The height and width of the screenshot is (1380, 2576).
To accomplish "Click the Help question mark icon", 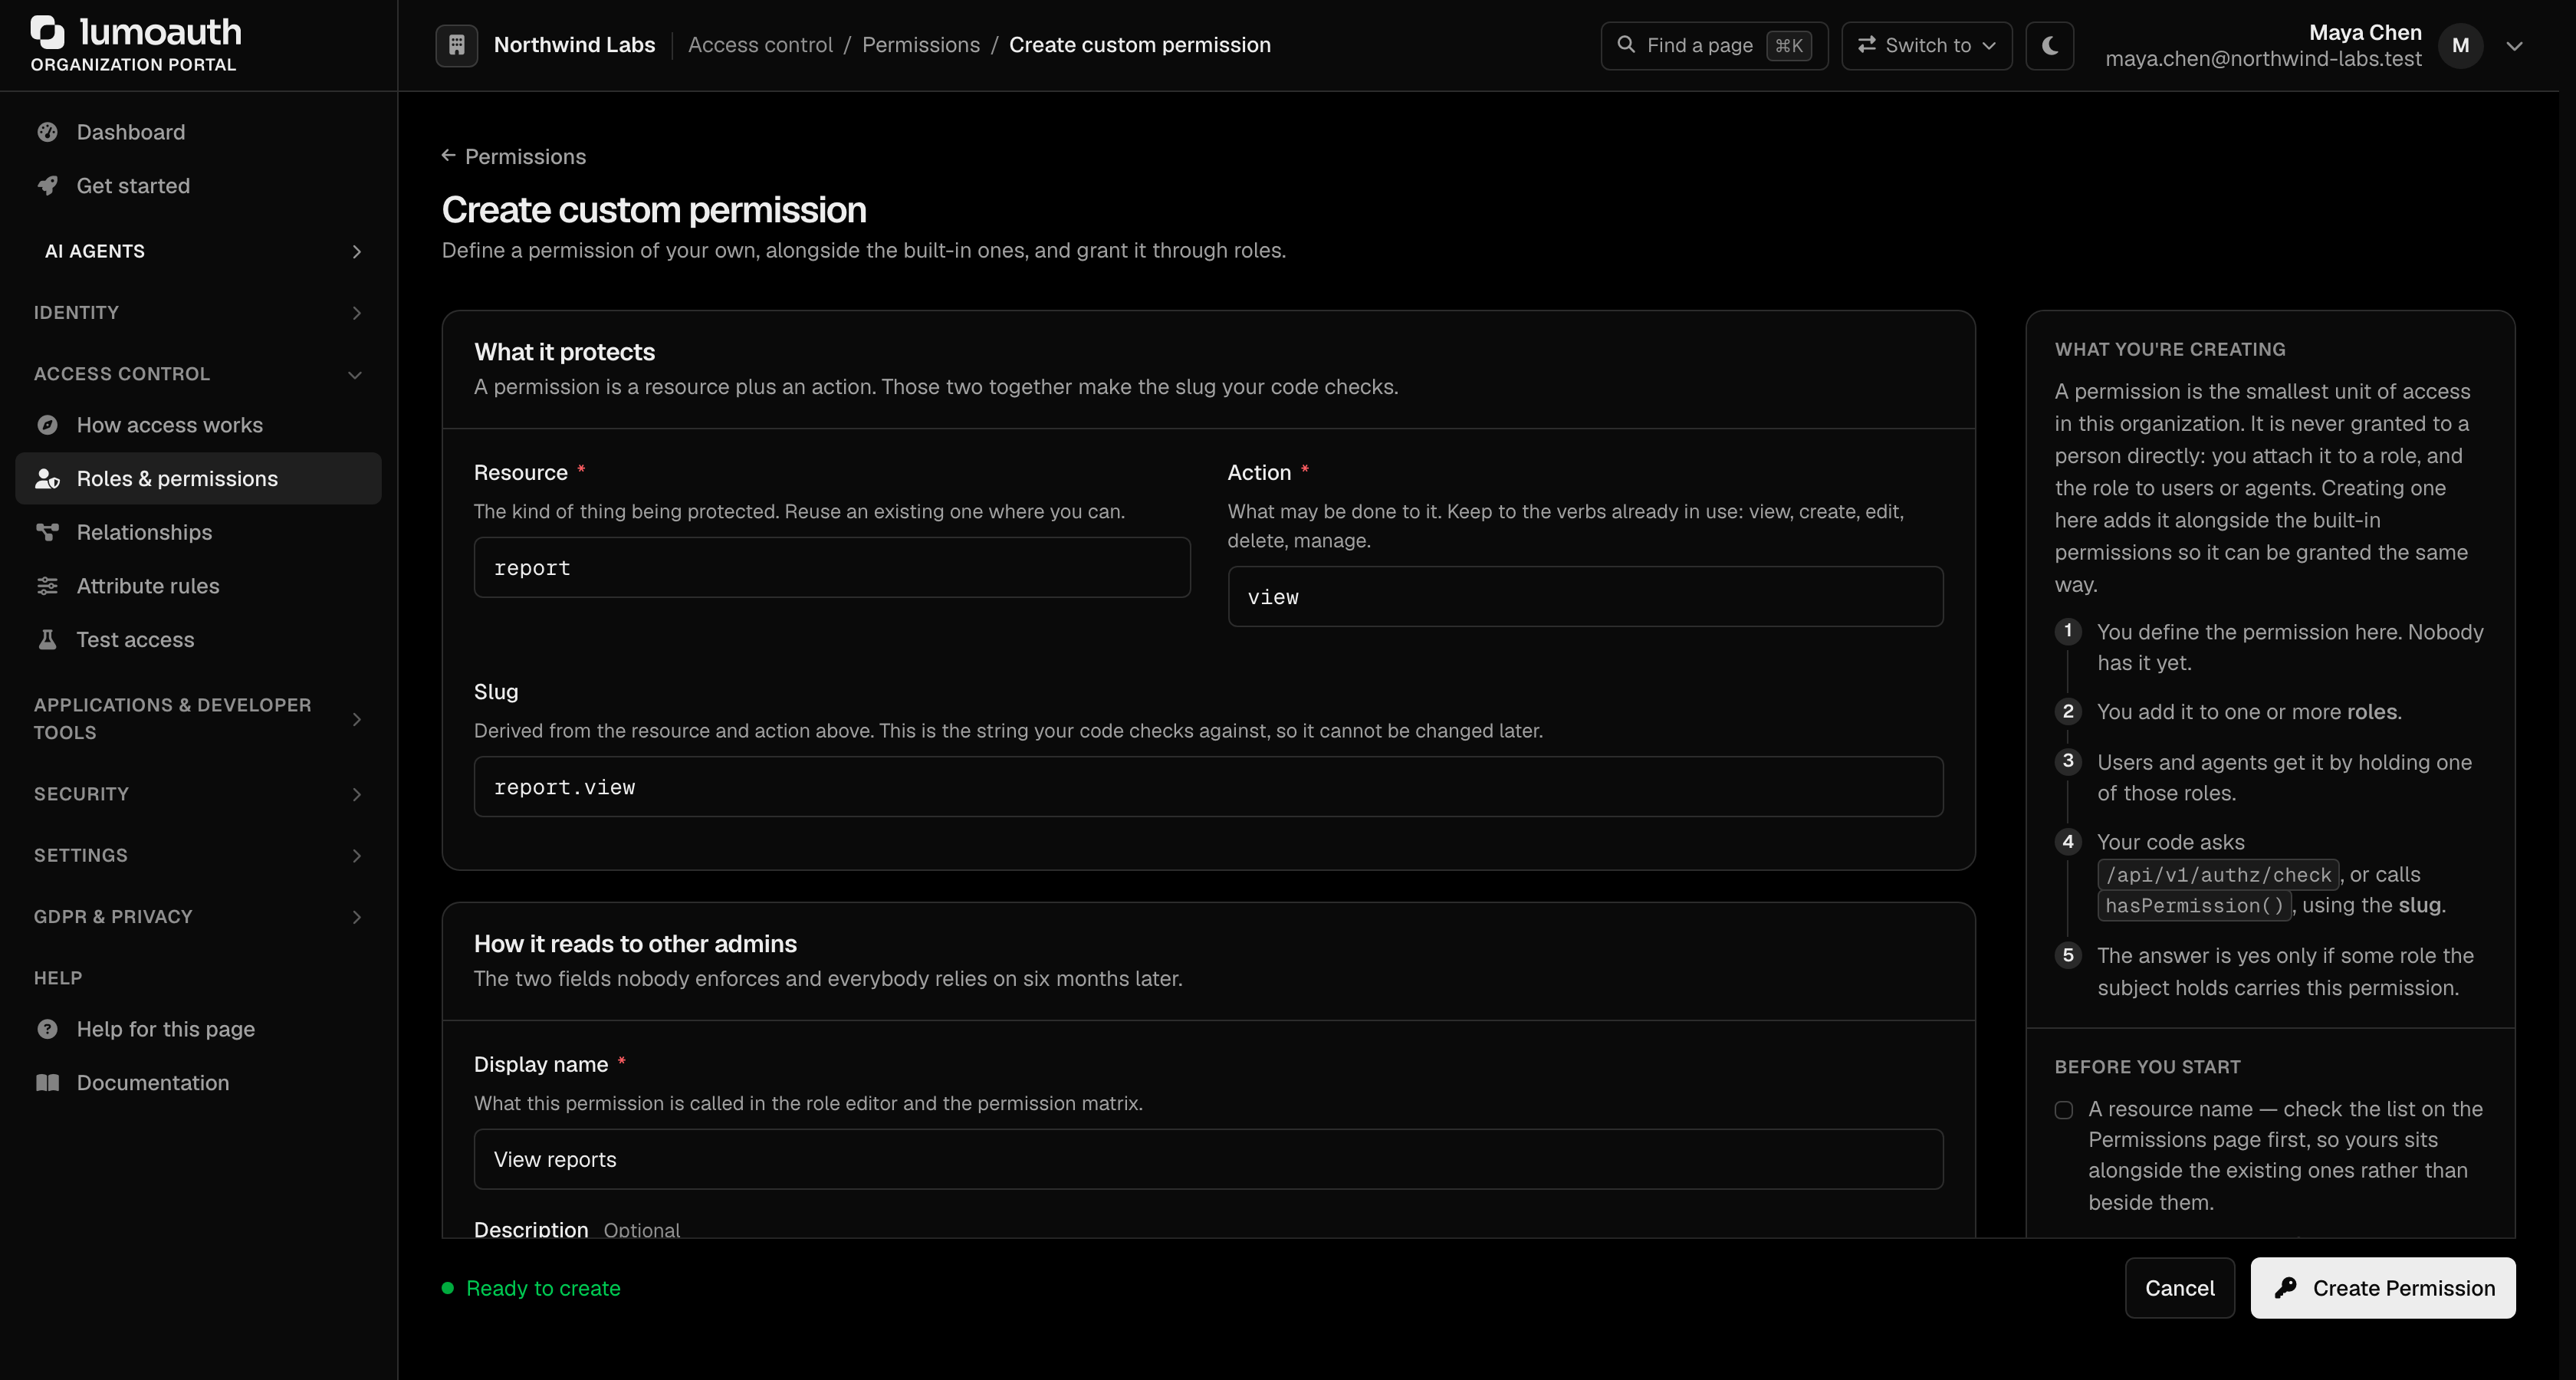I will pos(47,1029).
